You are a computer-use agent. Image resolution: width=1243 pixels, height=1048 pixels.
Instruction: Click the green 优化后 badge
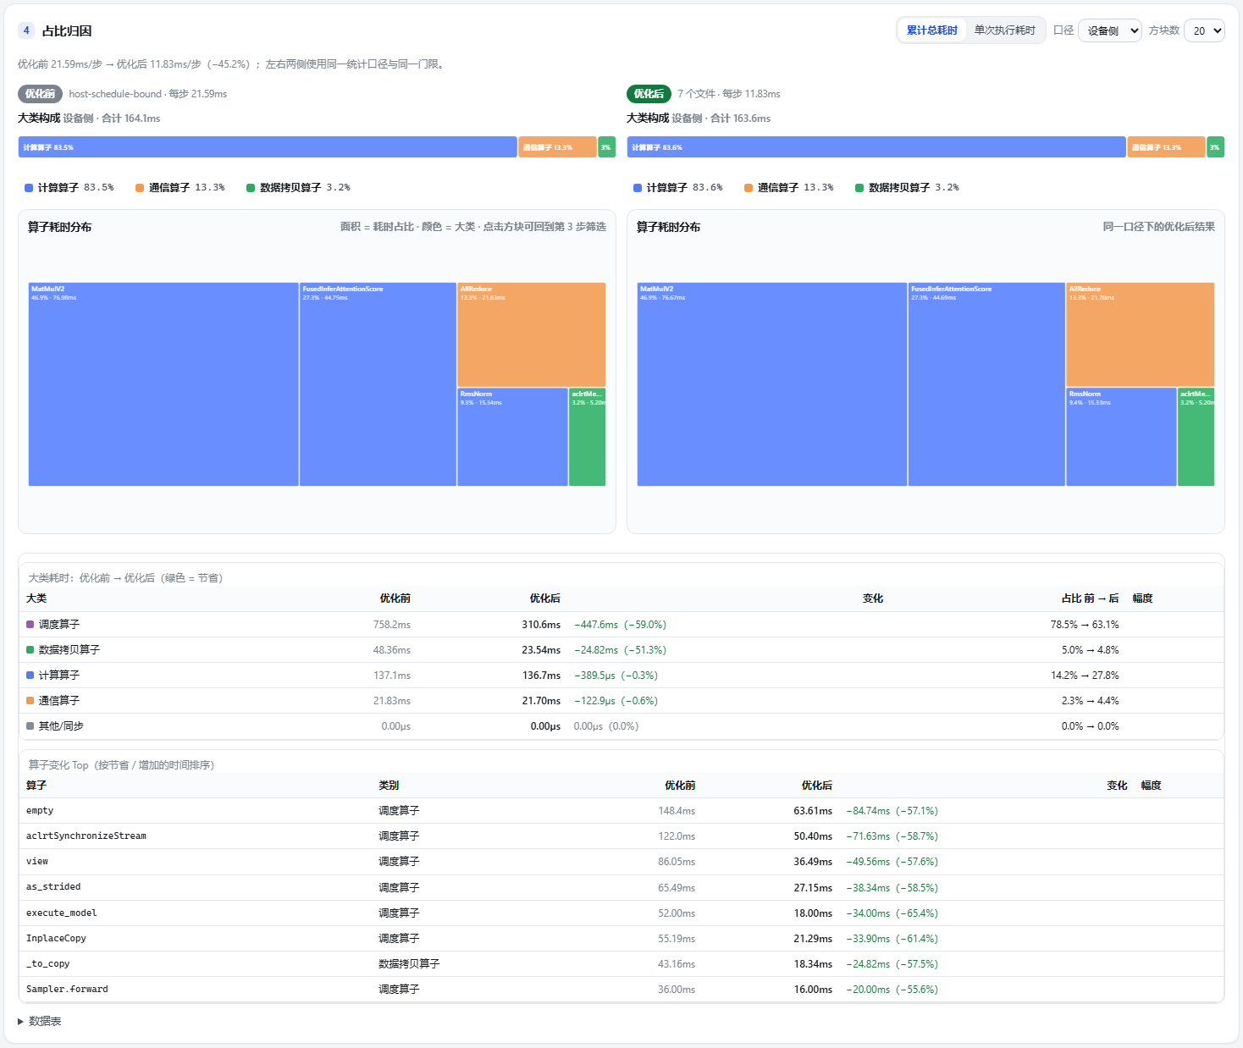tap(649, 94)
